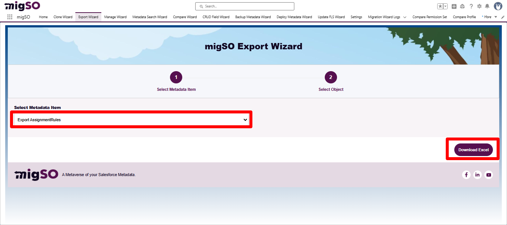Image resolution: width=507 pixels, height=225 pixels.
Task: Click step 2 Select Object circle
Action: click(331, 77)
